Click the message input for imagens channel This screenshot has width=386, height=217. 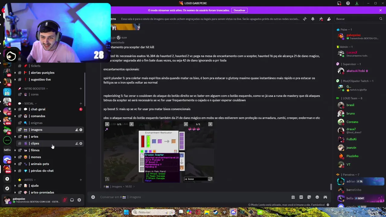(193, 197)
